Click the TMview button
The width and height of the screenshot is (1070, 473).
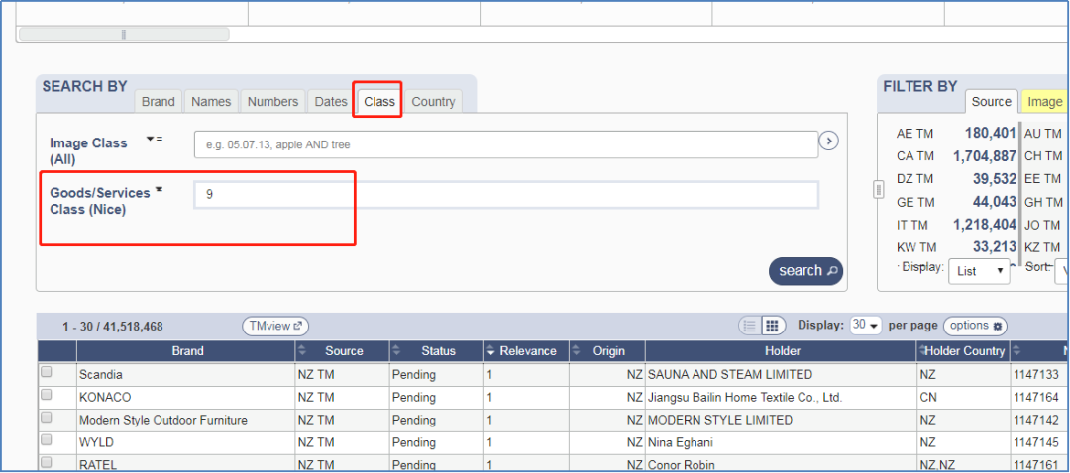pos(275,326)
